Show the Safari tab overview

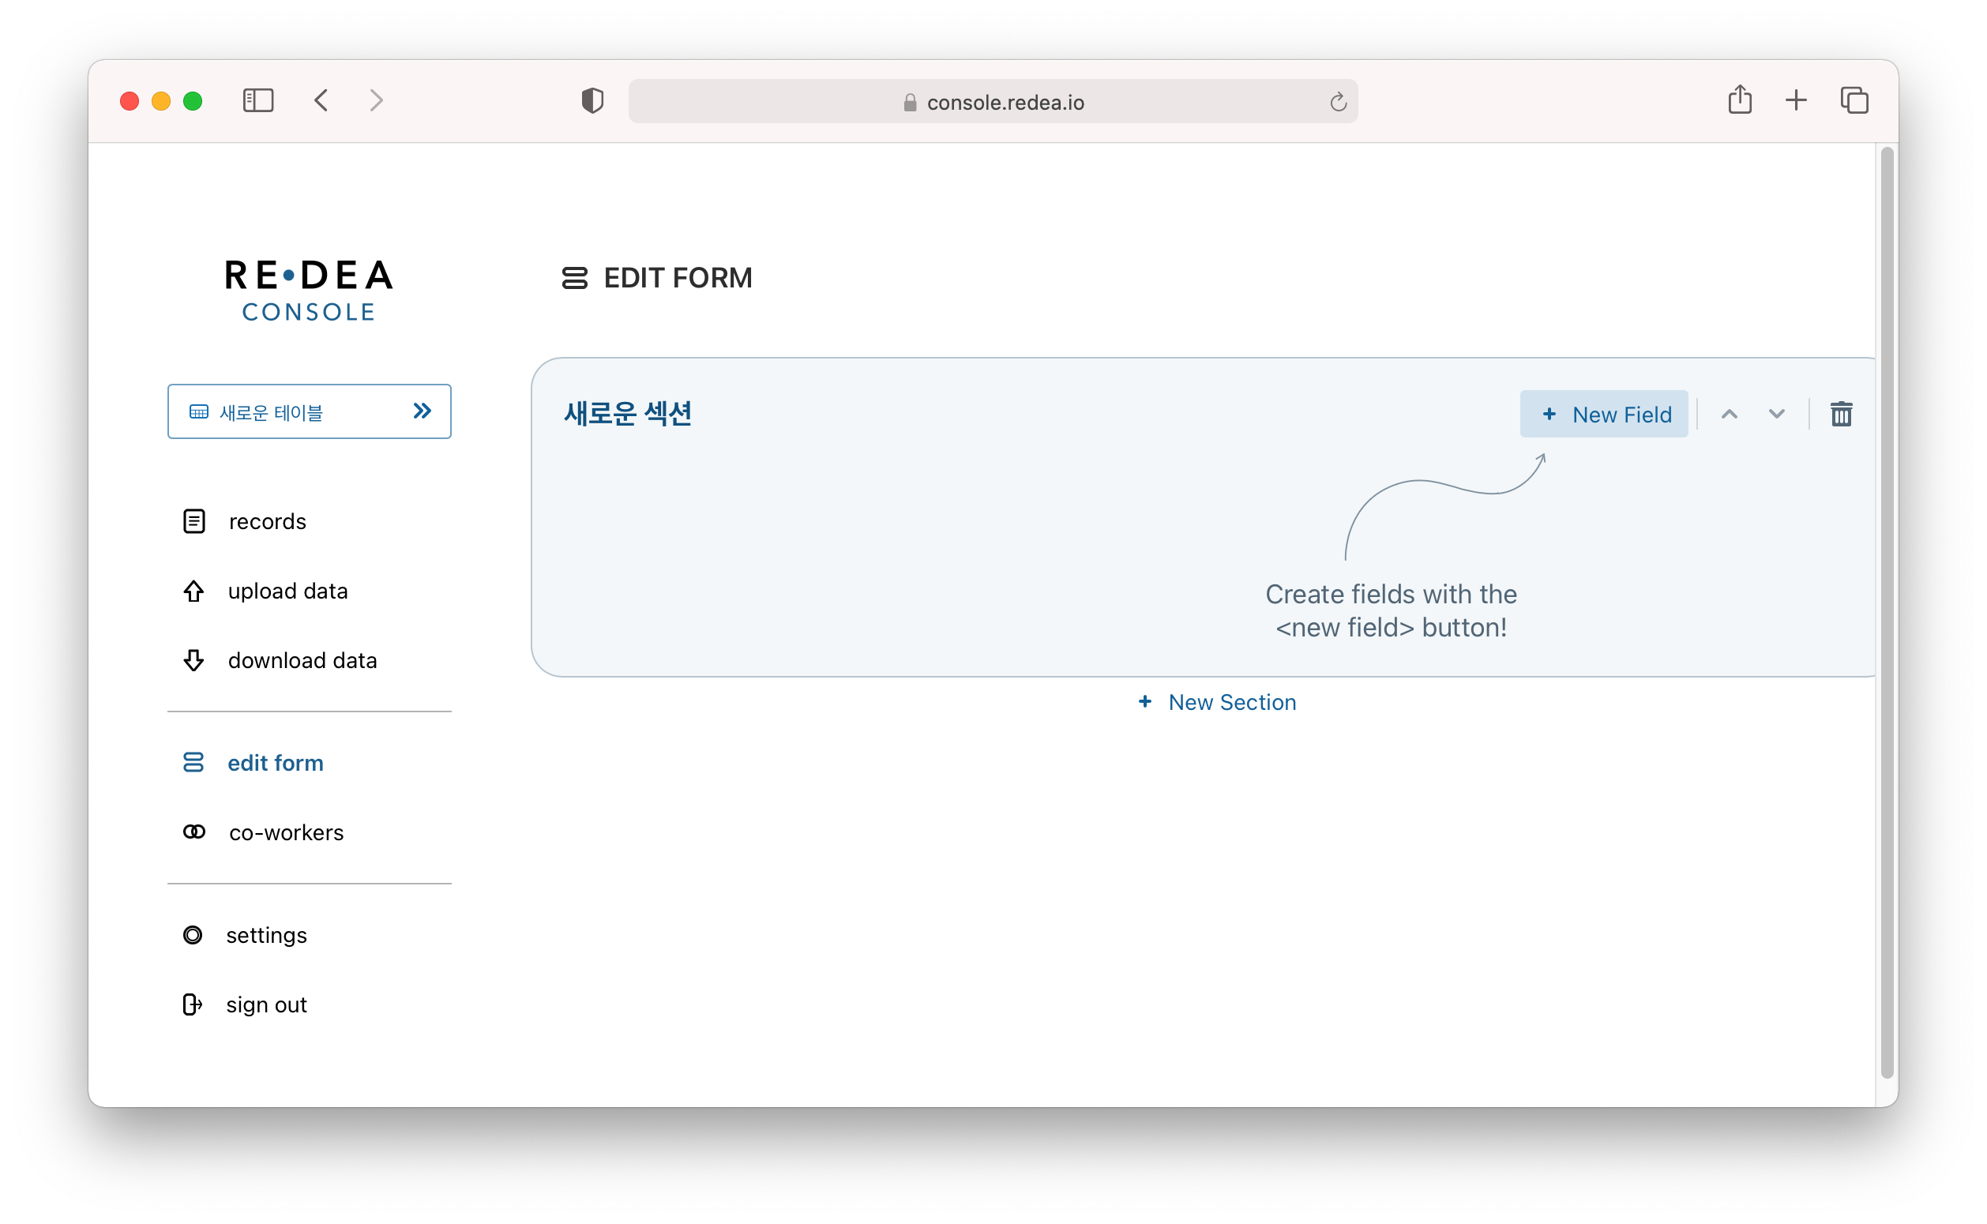(1854, 100)
